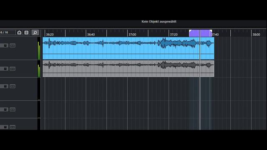
Task: Toggle Write automation on the fourth track
Action: (x=5, y=109)
